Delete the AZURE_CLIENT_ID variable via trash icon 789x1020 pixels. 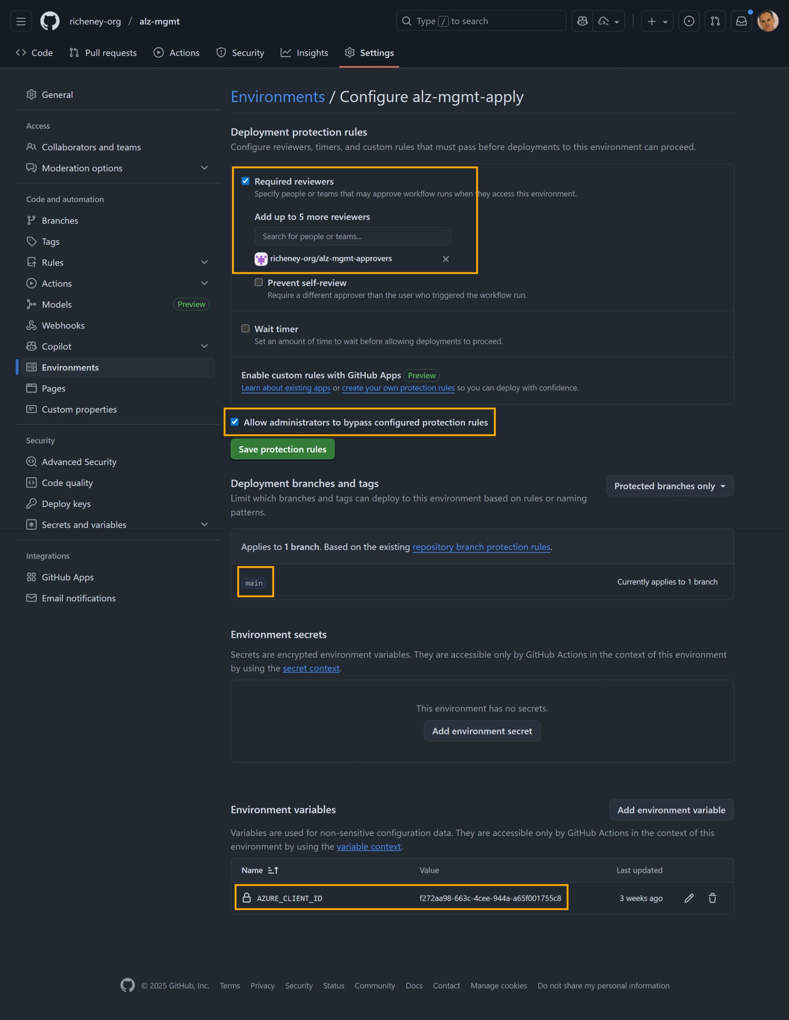[712, 898]
